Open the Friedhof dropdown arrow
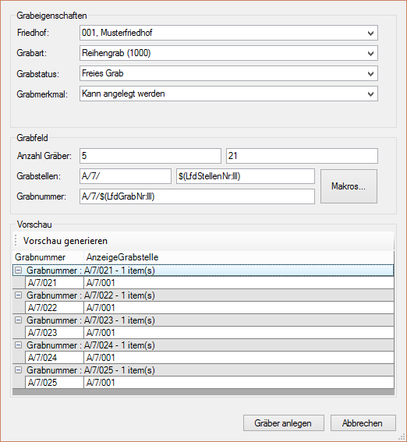The height and width of the screenshot is (442, 407). pos(370,33)
